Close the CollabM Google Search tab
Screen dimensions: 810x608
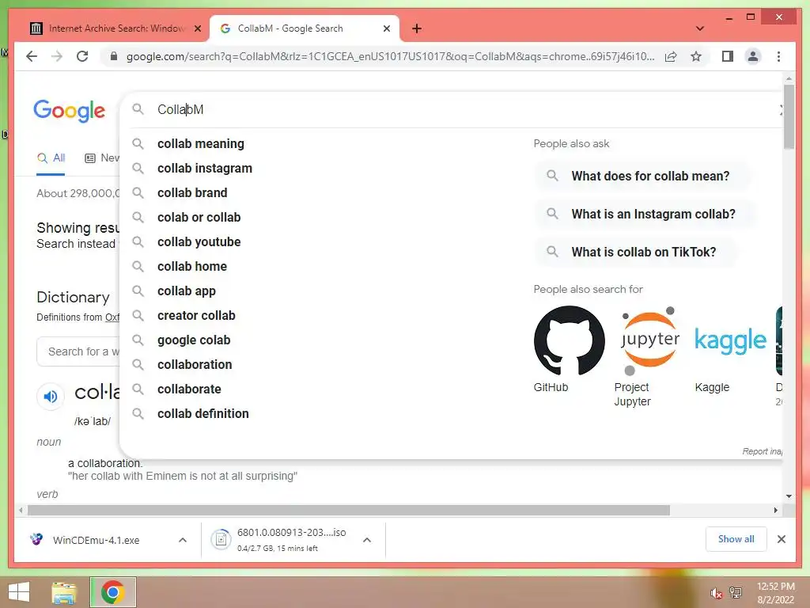pos(386,28)
